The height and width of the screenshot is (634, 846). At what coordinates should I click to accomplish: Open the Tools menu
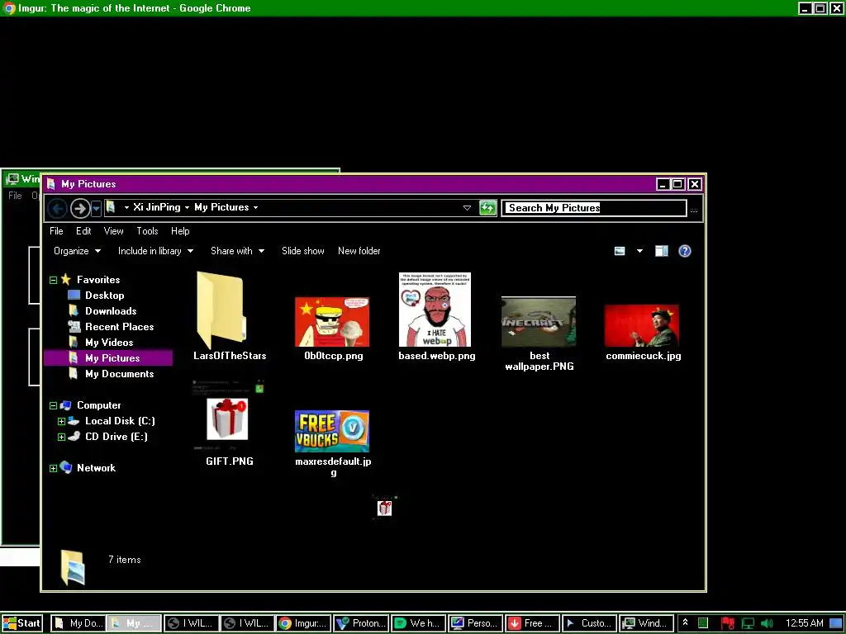(147, 231)
